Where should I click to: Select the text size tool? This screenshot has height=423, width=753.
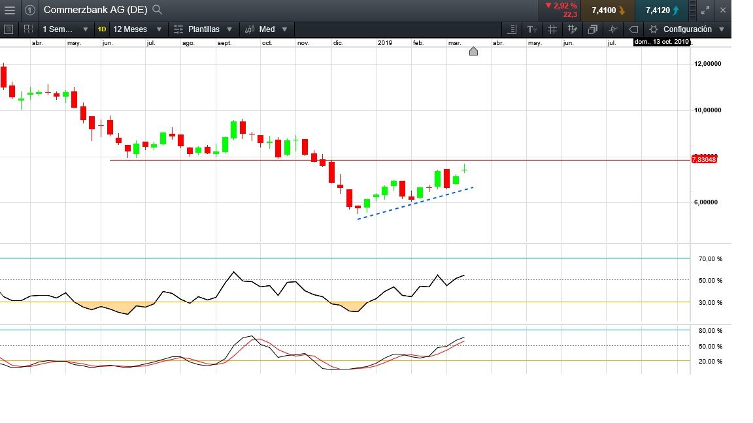pos(532,29)
